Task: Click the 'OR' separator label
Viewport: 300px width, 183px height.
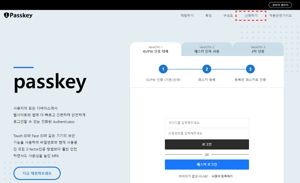Action: coord(207,155)
